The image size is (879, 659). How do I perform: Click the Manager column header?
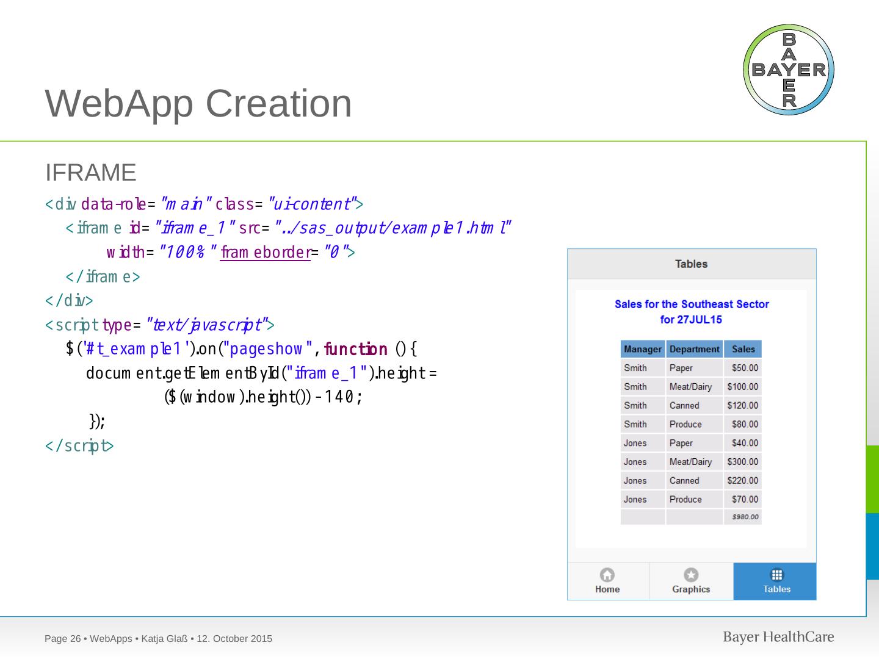643,349
